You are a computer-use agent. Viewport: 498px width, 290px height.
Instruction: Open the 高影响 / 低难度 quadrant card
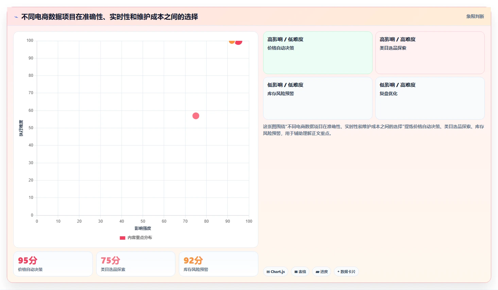point(318,53)
